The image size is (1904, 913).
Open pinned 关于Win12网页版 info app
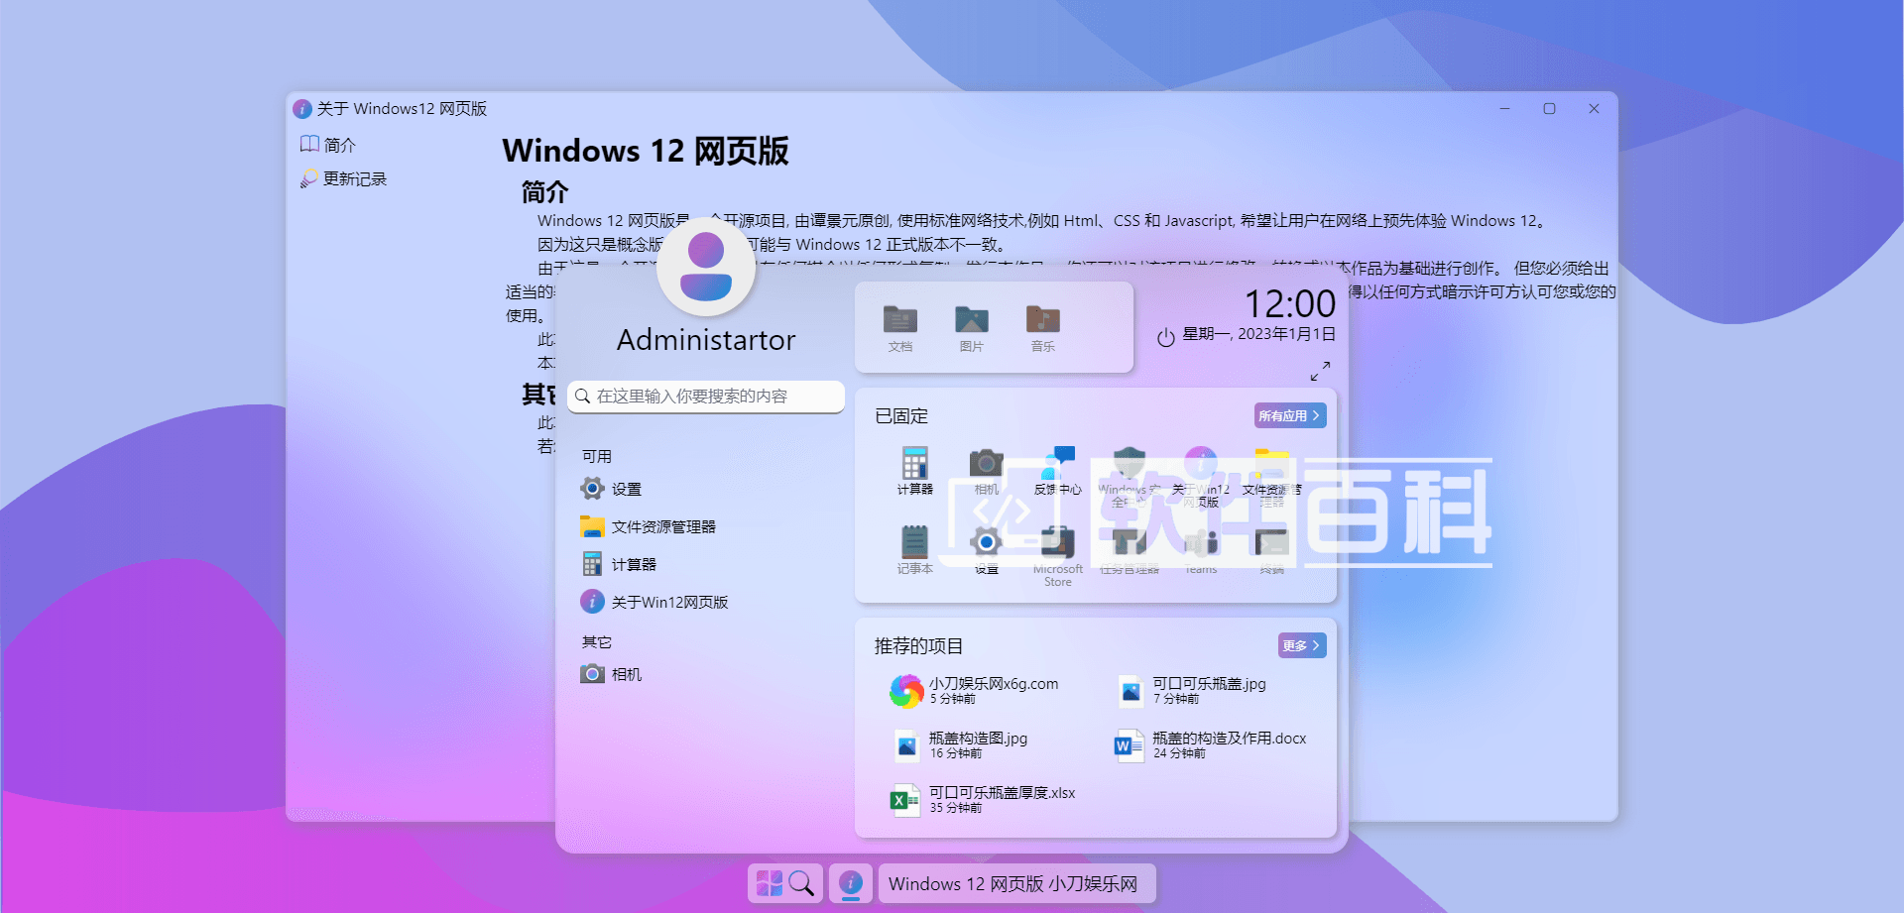[1200, 476]
